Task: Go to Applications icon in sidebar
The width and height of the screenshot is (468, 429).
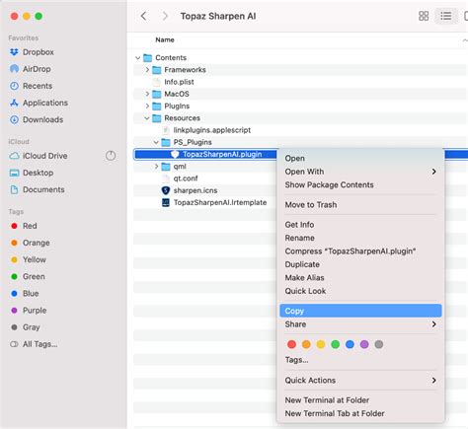Action: [x=14, y=103]
